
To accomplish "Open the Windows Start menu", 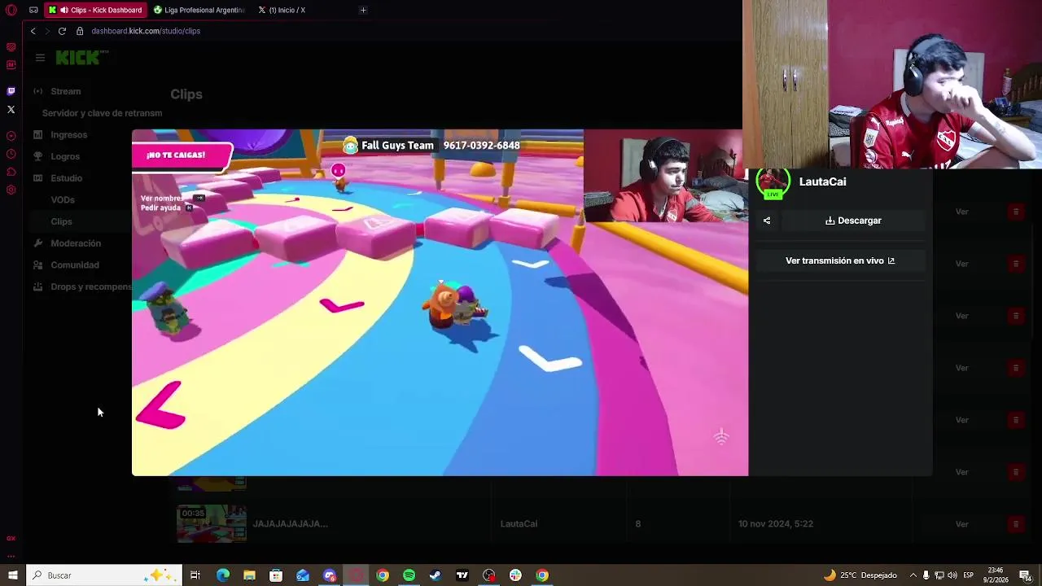I will tap(12, 575).
